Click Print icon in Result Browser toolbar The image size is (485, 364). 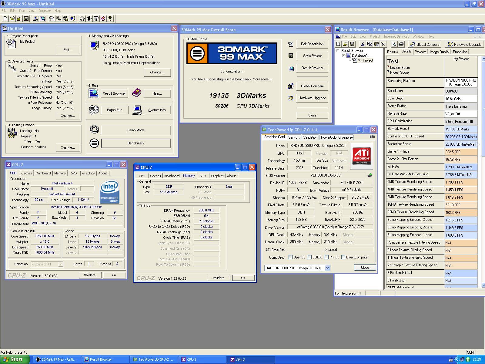(401, 44)
